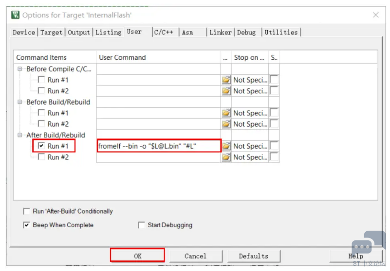Select the 'Before Compile C/C...' tree label
This screenshot has height=271, width=390.
(59, 69)
